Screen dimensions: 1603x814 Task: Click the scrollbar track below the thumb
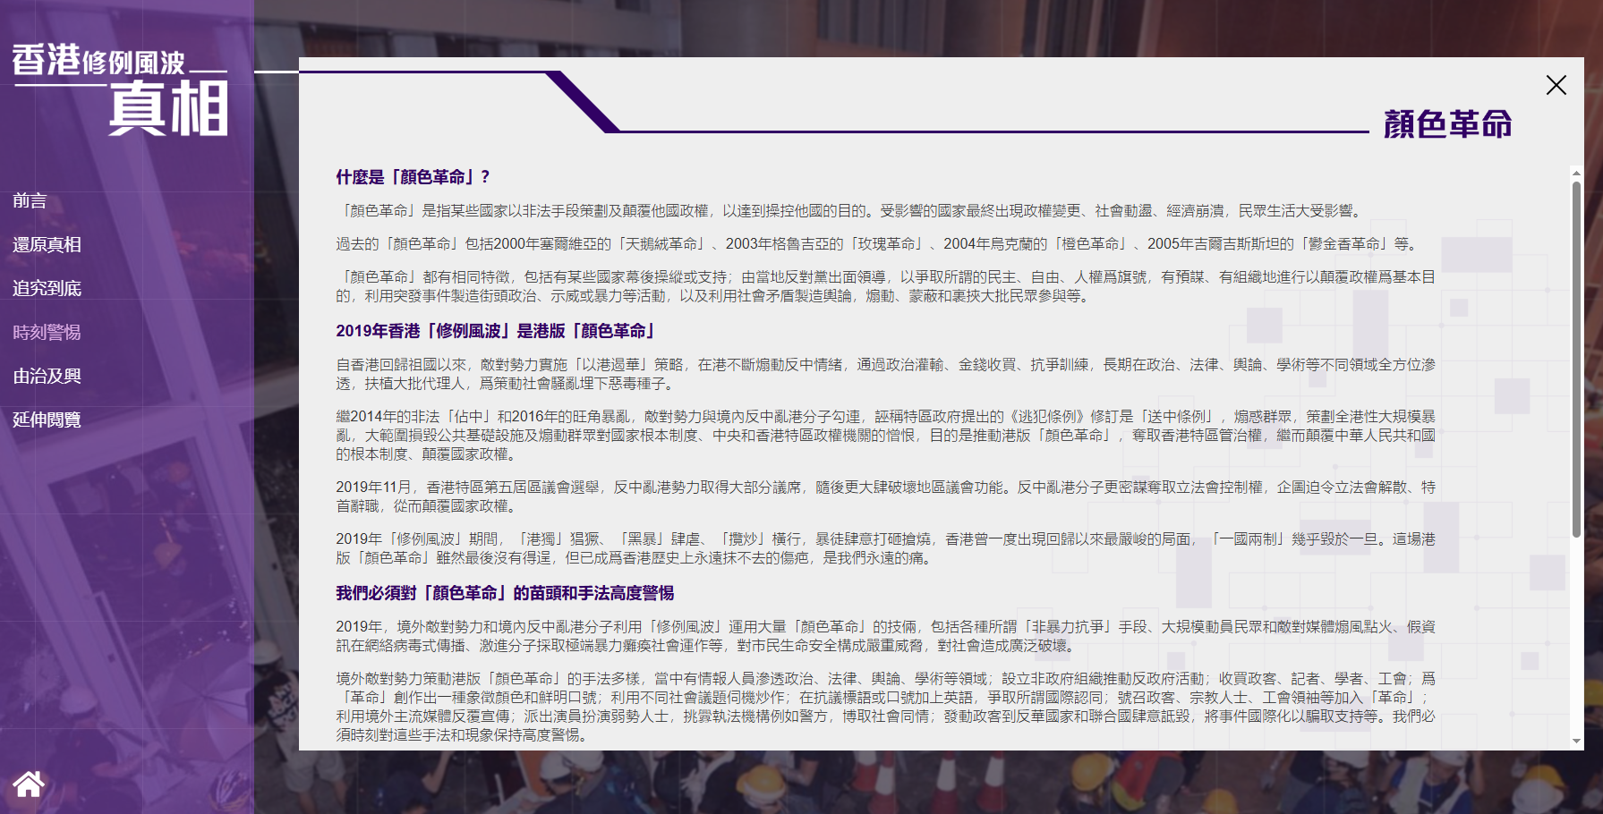(x=1576, y=644)
